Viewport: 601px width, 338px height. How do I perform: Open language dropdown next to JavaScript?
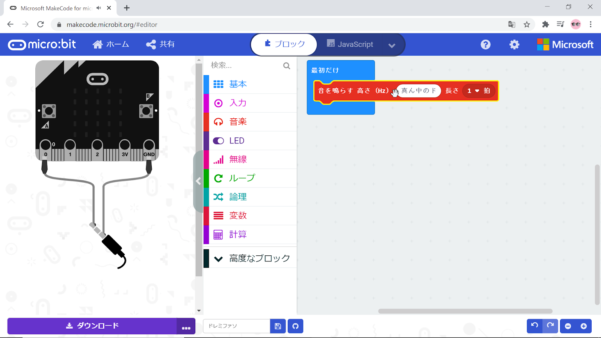(x=392, y=45)
